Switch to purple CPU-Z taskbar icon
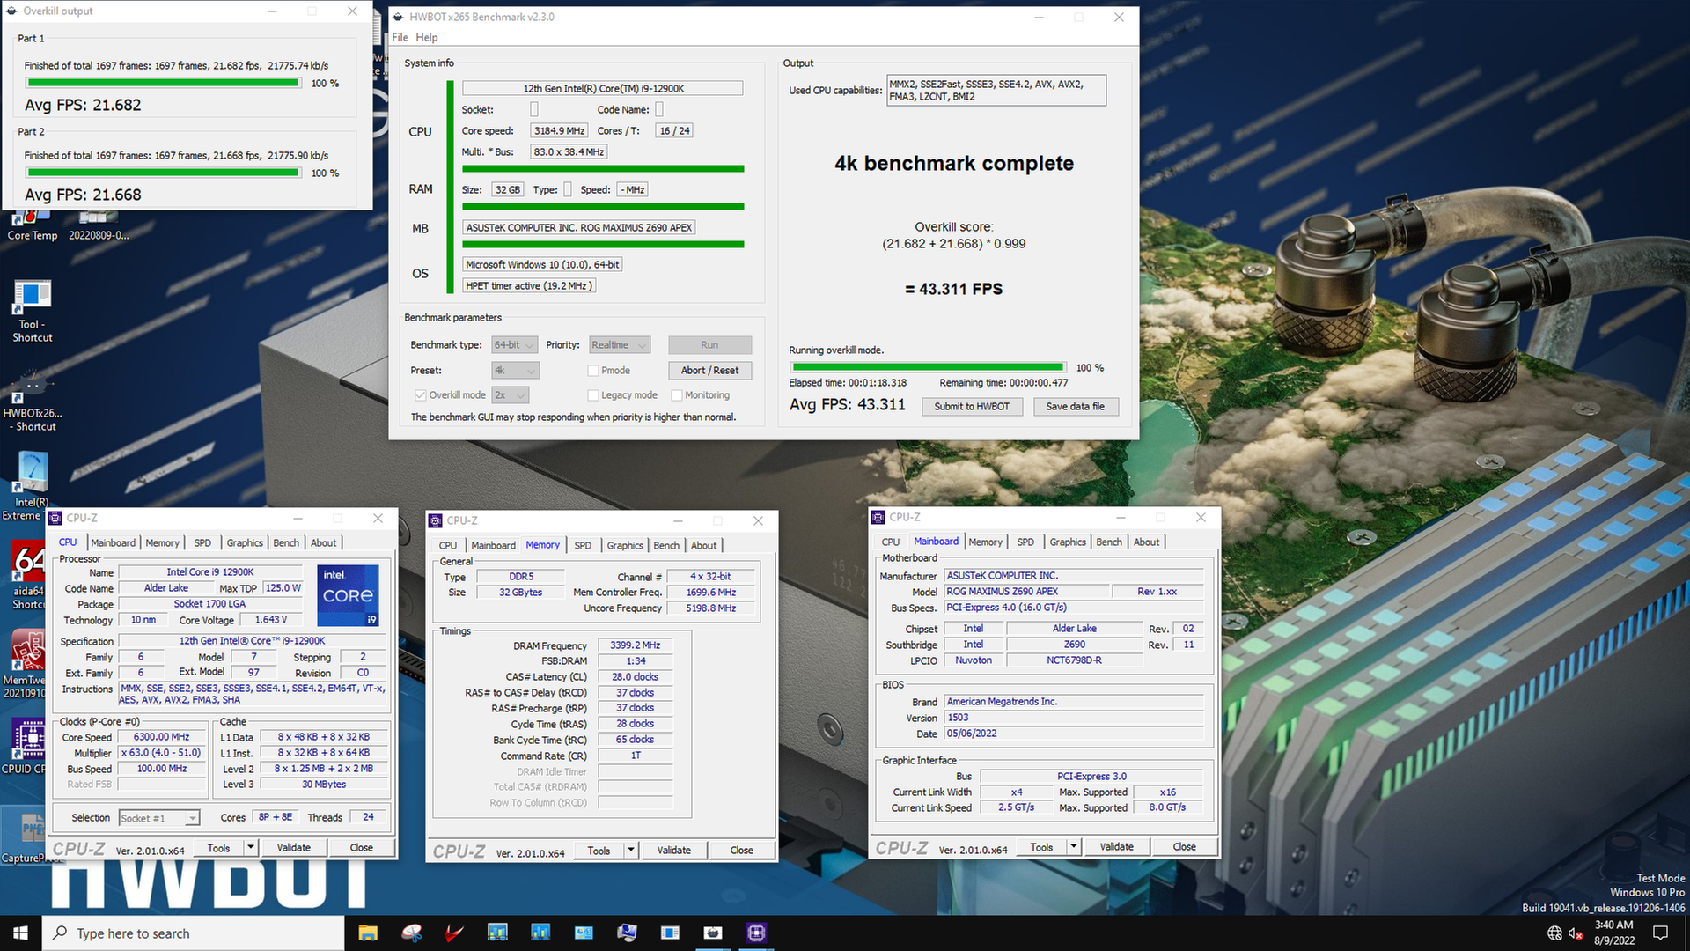 point(756,933)
